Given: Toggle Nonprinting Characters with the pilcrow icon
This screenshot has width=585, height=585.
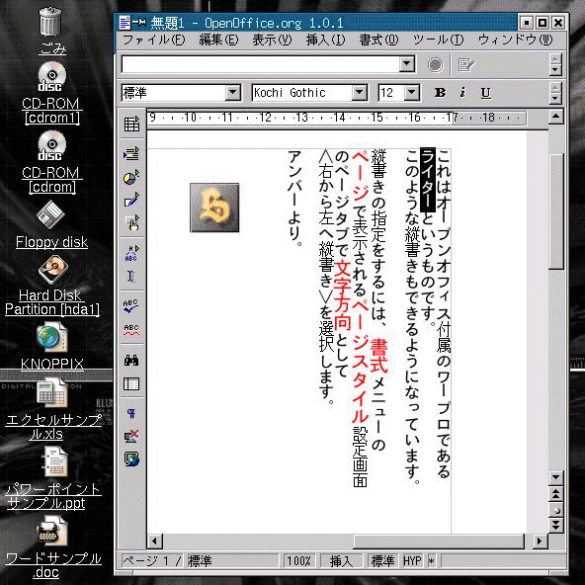Looking at the screenshot, I should (x=131, y=413).
